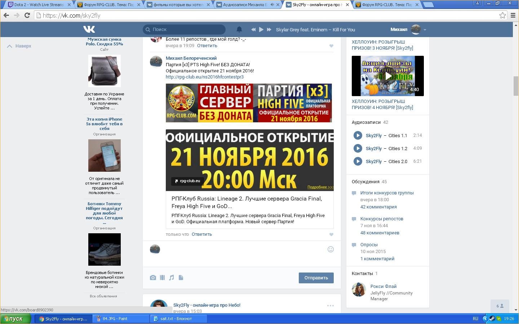The image size is (519, 324).
Task: Open РПГ-Клуб Russia link title
Action: tap(247, 202)
